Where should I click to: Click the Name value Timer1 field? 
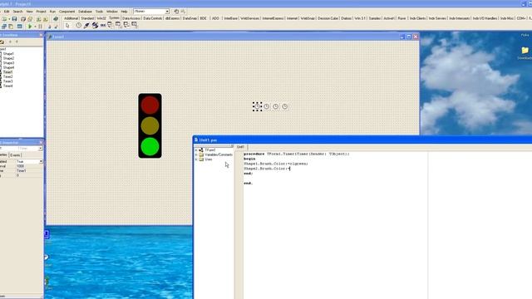coord(29,171)
